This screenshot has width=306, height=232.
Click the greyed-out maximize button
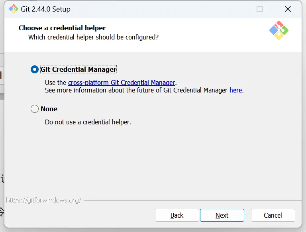coord(259,9)
